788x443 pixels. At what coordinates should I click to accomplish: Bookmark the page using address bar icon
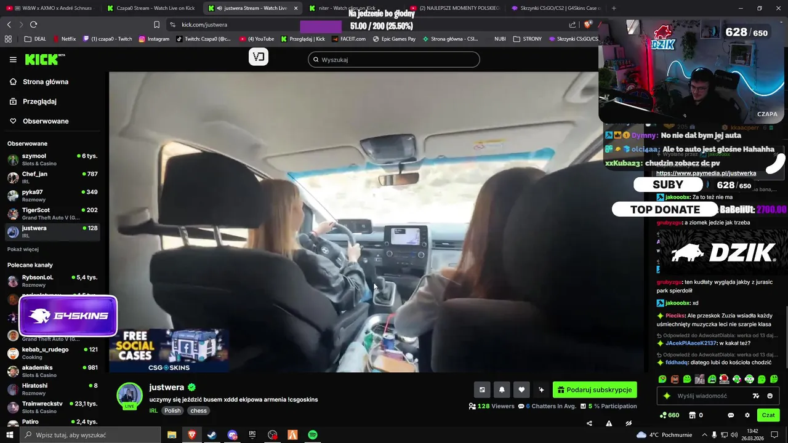pyautogui.click(x=156, y=25)
